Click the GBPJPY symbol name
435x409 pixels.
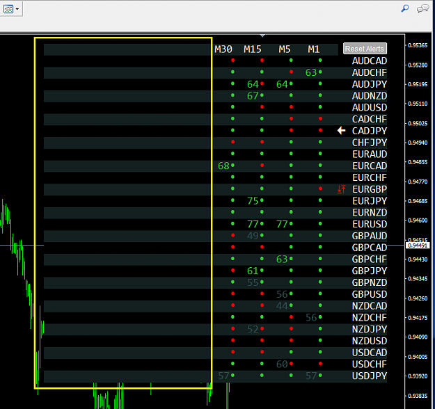click(x=370, y=271)
